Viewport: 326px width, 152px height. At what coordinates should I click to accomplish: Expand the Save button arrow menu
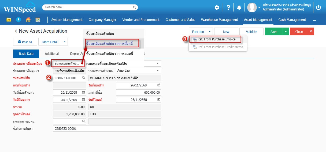tap(286, 32)
